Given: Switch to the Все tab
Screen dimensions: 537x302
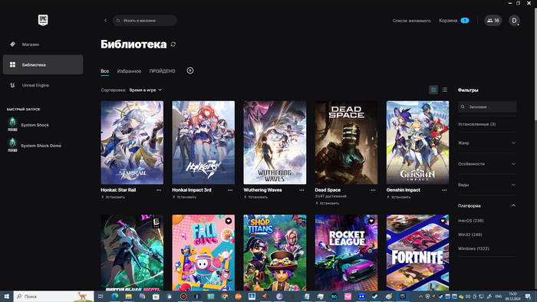Looking at the screenshot, I should pos(105,71).
